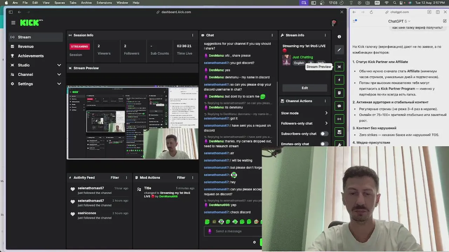Open Session Info three-dot menu
449x252 pixels.
tap(192, 35)
